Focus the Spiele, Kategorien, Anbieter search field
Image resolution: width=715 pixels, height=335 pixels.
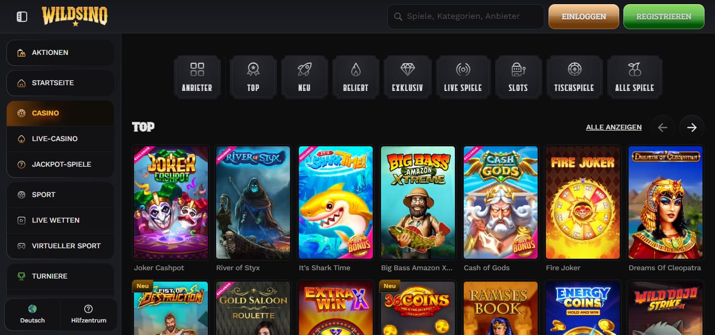466,17
